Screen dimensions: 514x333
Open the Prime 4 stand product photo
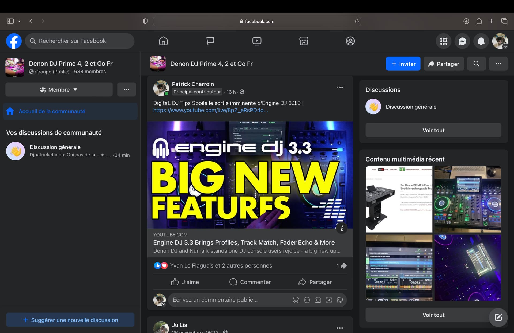click(x=399, y=199)
